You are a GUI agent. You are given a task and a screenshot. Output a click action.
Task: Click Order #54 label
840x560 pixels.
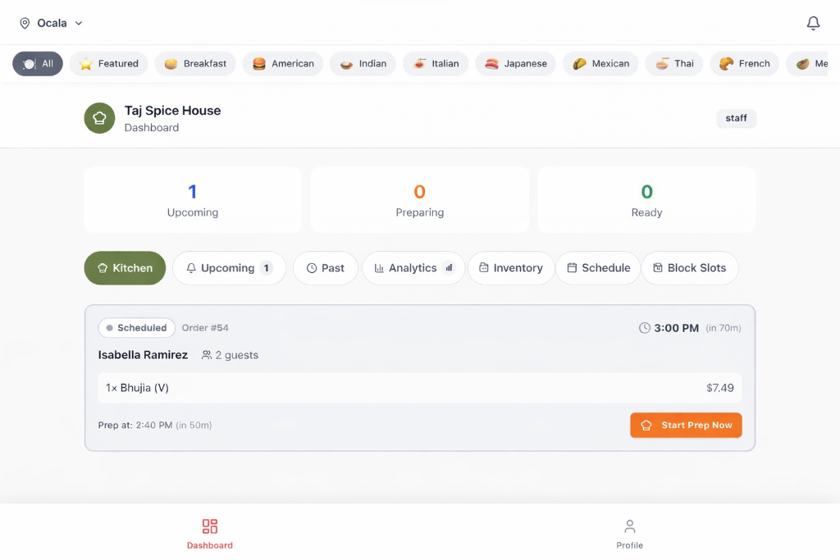coord(205,328)
